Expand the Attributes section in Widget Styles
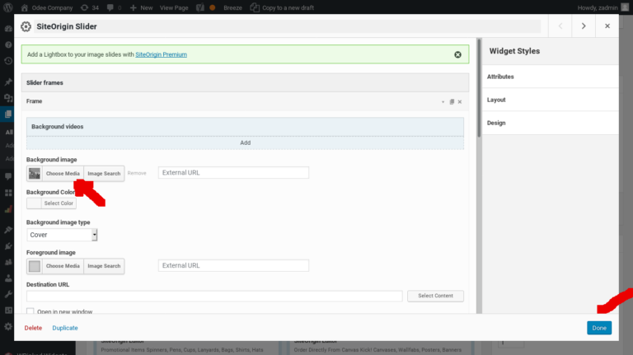 [x=501, y=77]
